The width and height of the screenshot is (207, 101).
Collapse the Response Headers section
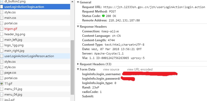(78, 26)
